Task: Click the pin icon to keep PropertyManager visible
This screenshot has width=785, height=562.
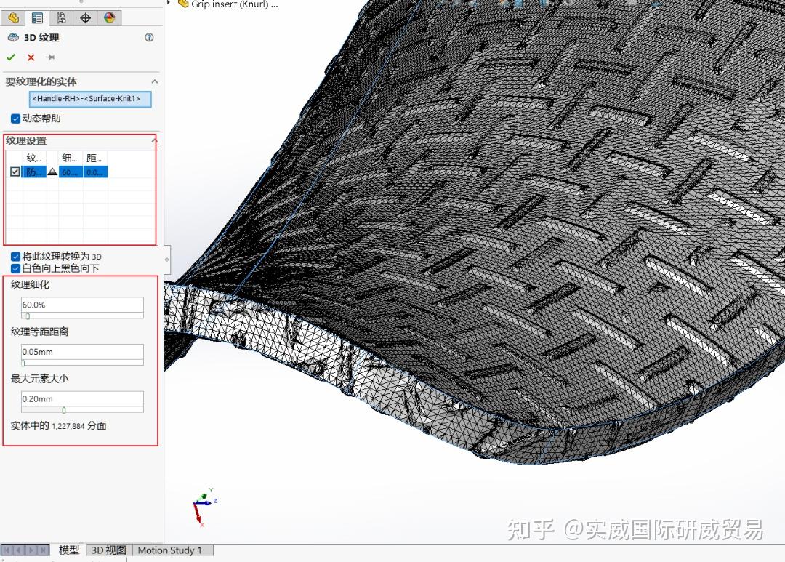Action: pos(50,57)
